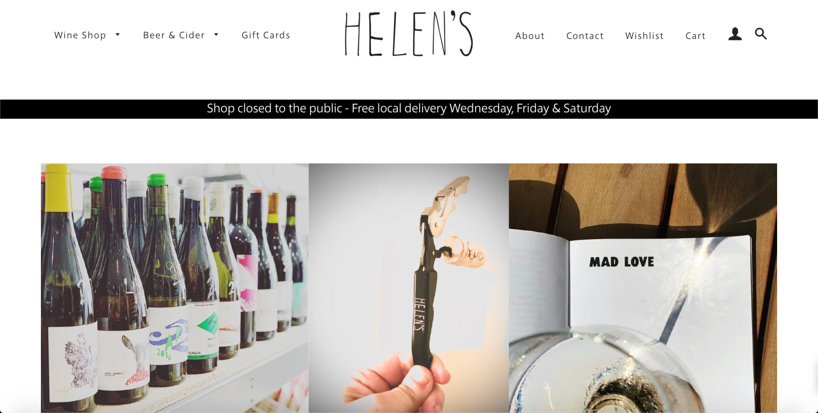Click the Mad Love heading in the book
This screenshot has width=818, height=413.
point(622,262)
